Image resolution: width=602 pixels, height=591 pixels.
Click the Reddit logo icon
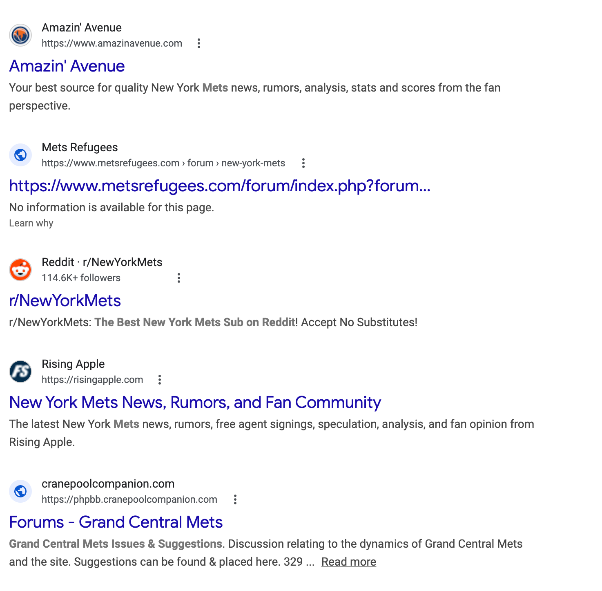point(20,270)
